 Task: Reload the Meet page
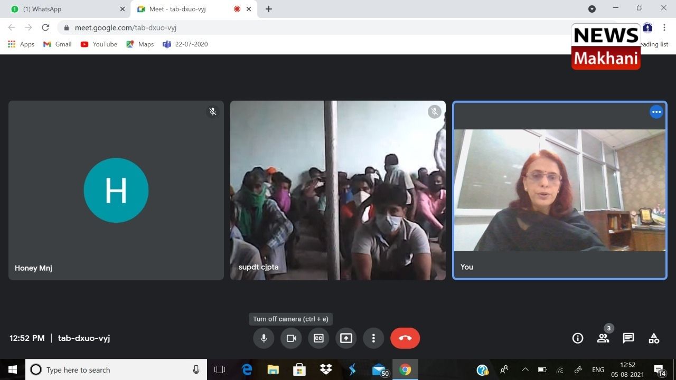point(45,27)
